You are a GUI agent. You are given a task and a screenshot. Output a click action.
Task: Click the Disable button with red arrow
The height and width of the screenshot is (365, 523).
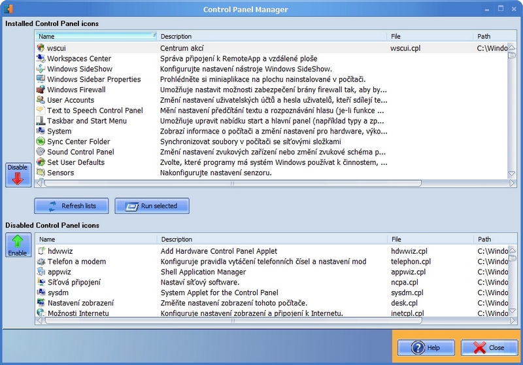click(x=18, y=175)
